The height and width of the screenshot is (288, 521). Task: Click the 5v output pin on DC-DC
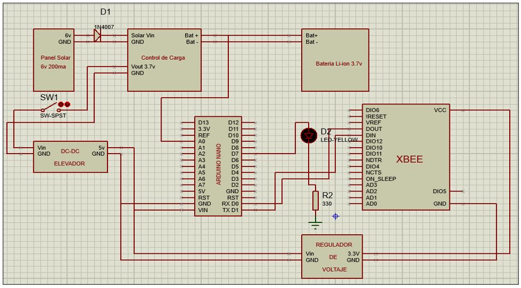[101, 148]
